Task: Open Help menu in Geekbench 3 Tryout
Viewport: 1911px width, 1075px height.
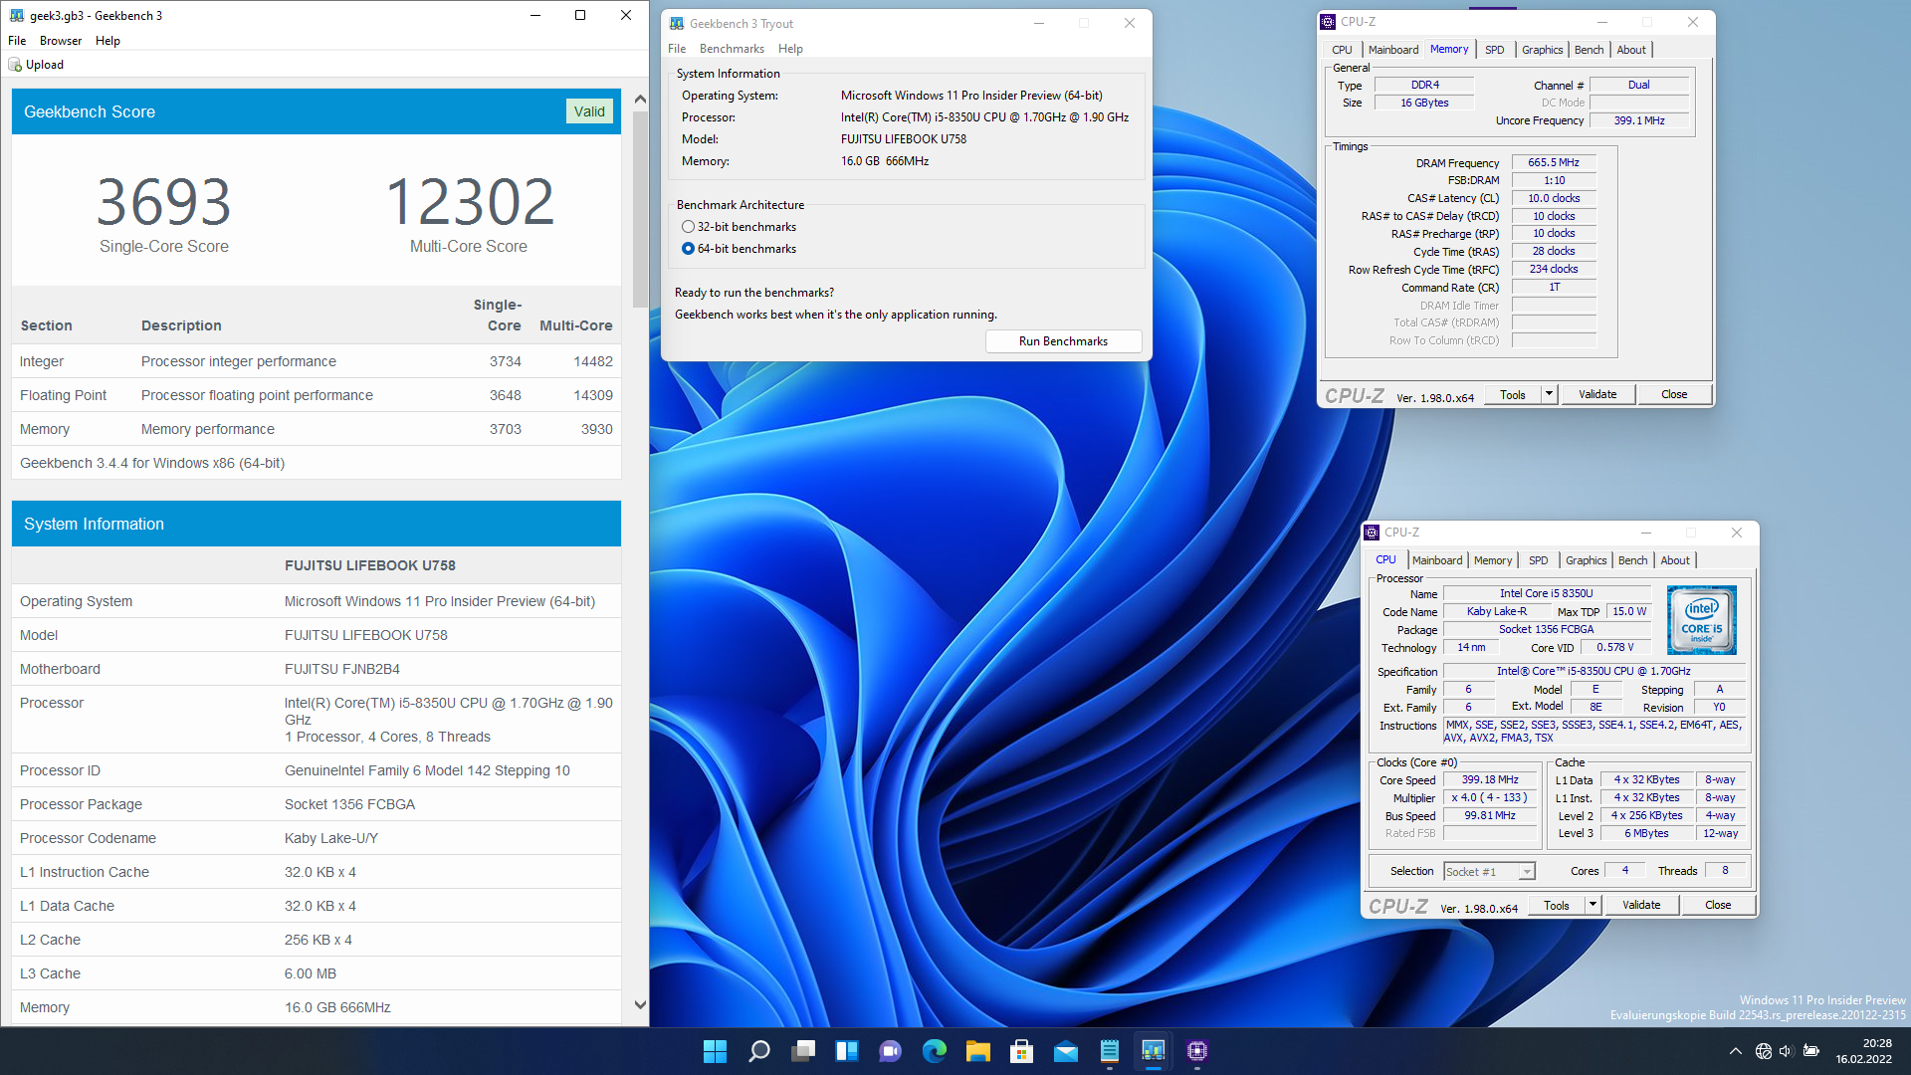Action: click(x=790, y=49)
